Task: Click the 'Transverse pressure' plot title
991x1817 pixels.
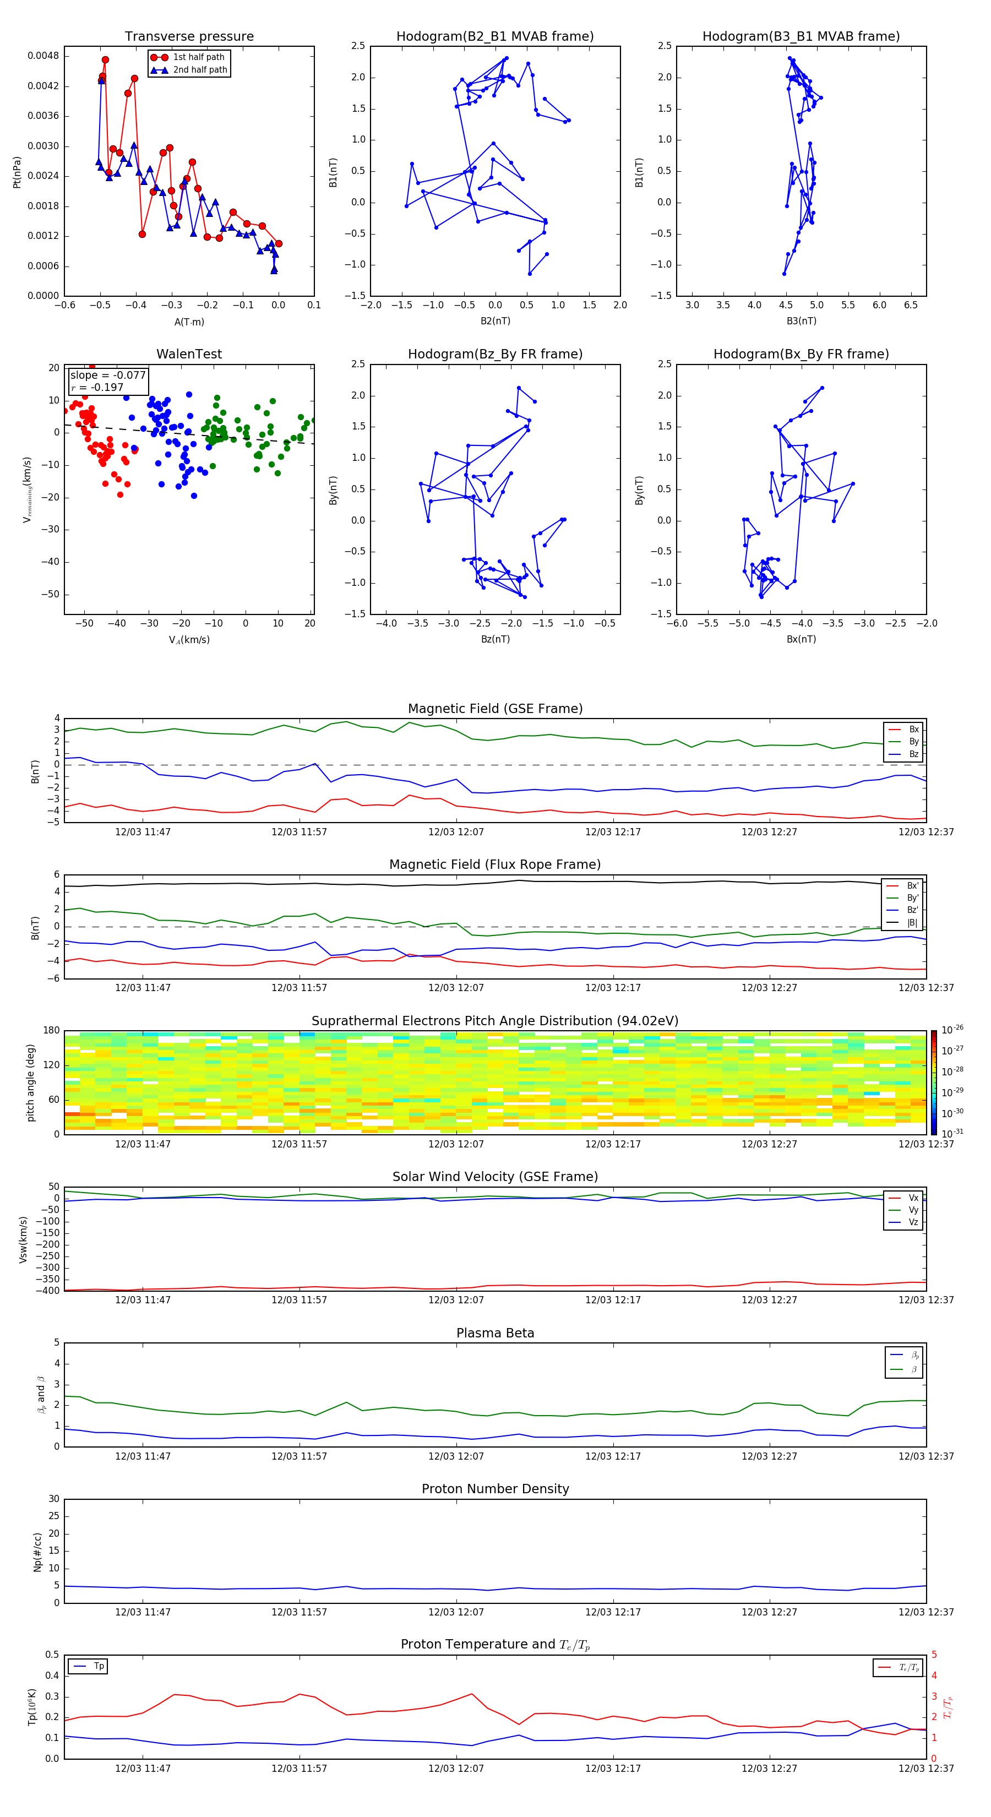Action: point(189,37)
